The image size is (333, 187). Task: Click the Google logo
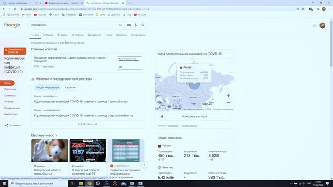pos(12,25)
